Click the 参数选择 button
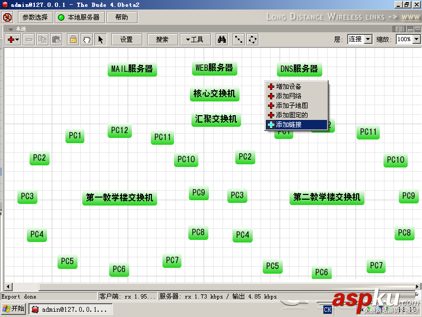 pyautogui.click(x=35, y=17)
